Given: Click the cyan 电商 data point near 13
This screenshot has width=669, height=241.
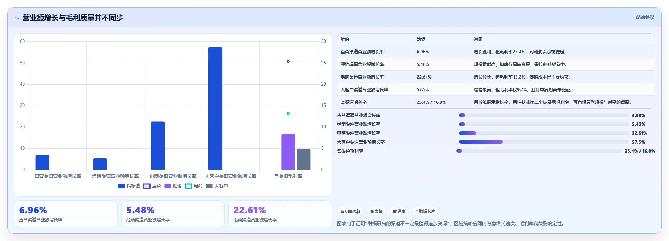Looking at the screenshot, I should 288,113.
